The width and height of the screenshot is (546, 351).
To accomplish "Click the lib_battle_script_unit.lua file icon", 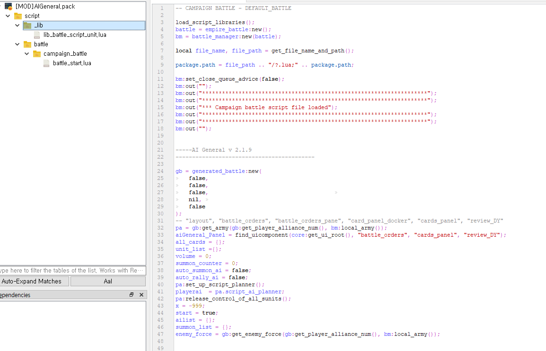I will 37,35.
